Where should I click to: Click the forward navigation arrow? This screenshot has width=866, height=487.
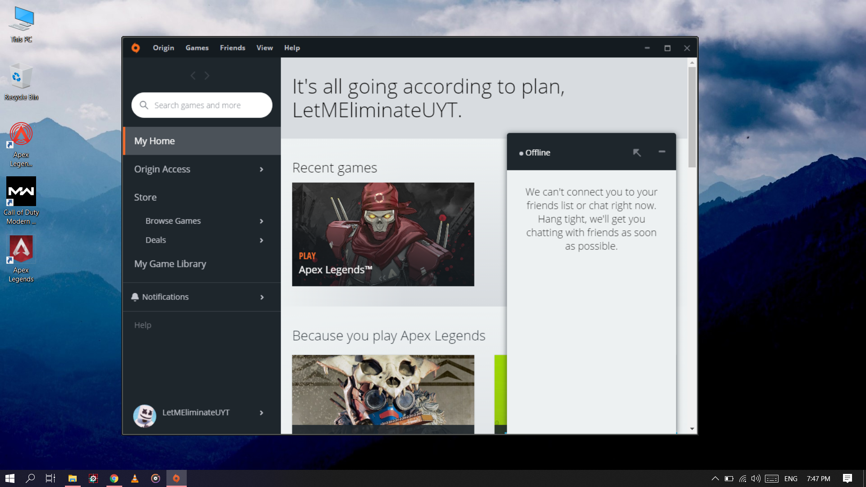click(x=207, y=76)
